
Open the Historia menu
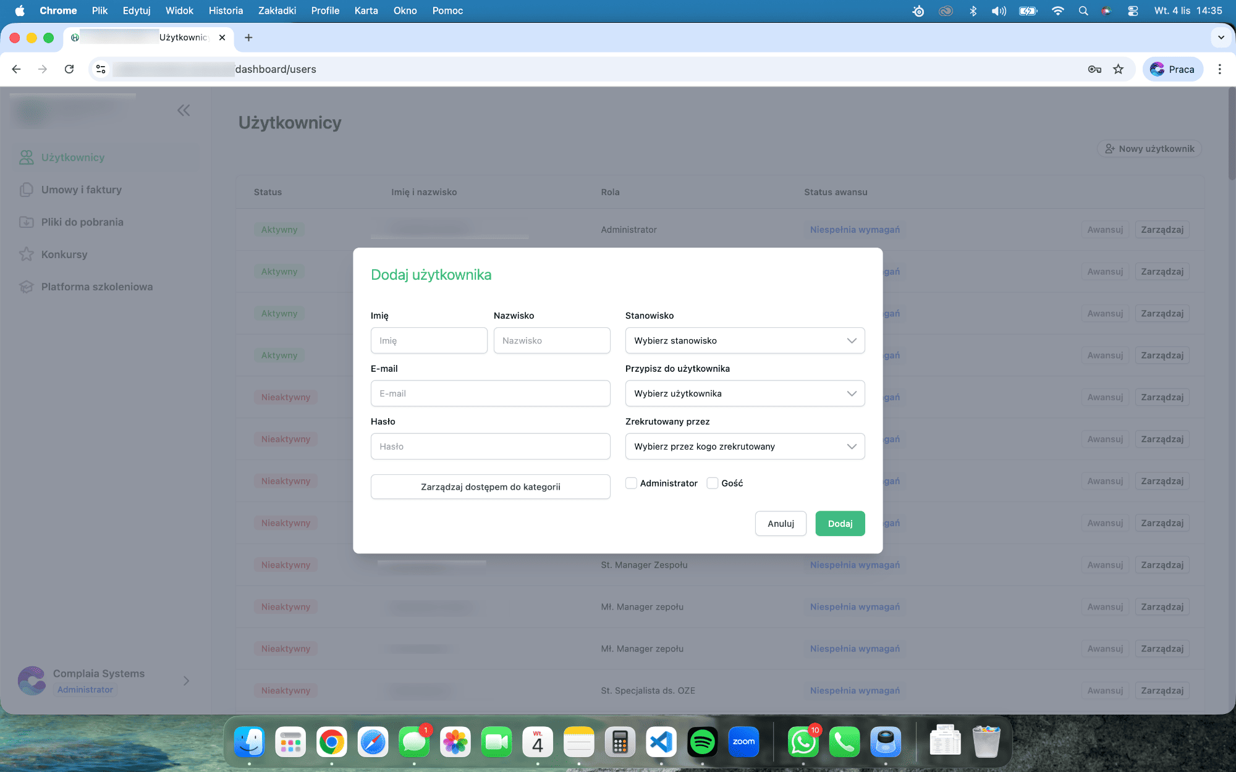point(226,10)
